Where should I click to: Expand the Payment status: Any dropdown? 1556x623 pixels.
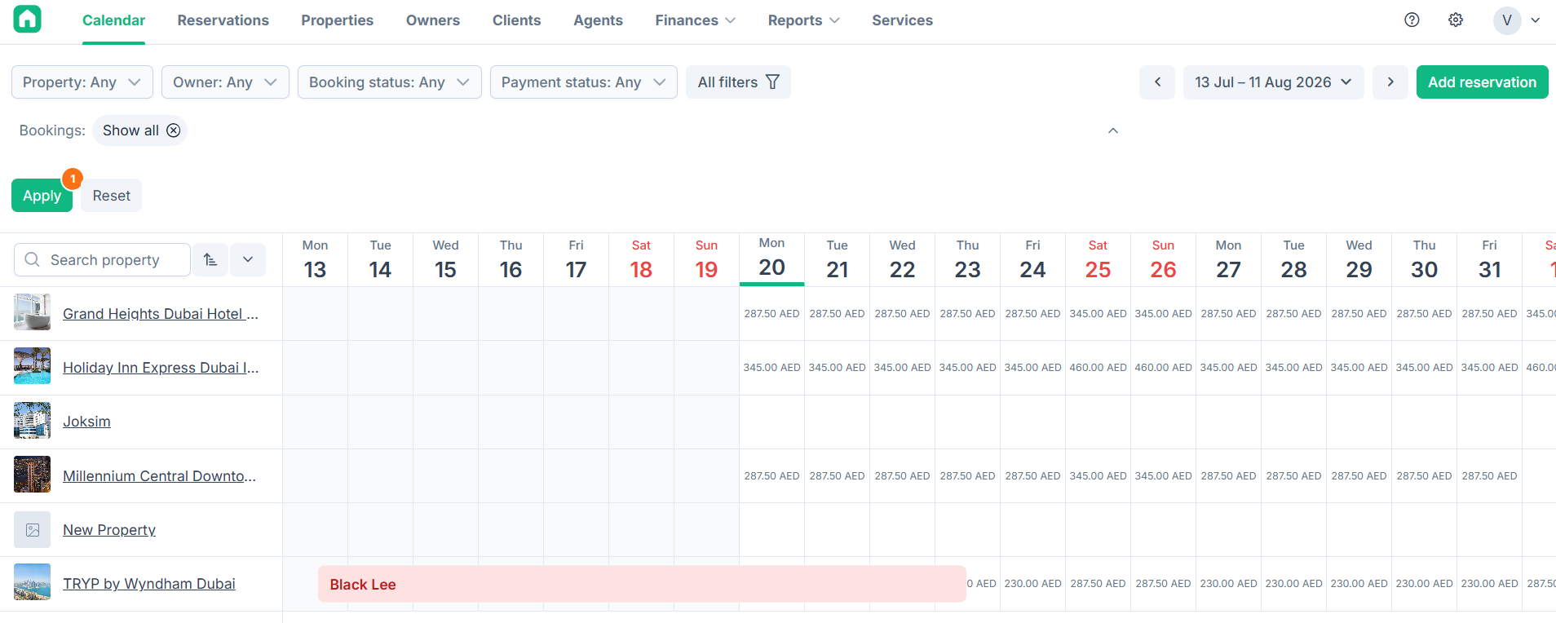click(584, 82)
